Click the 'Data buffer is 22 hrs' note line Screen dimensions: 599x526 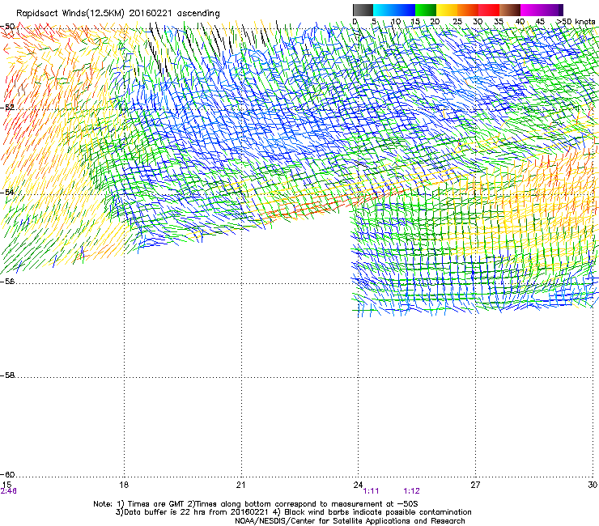[x=293, y=512]
